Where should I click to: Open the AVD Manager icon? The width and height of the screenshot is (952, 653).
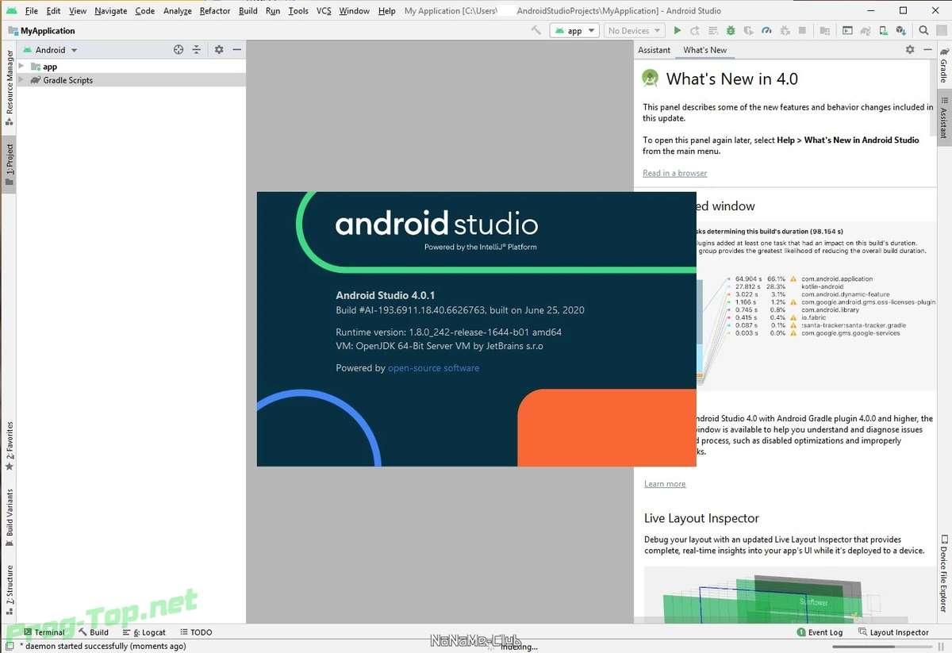pyautogui.click(x=883, y=31)
